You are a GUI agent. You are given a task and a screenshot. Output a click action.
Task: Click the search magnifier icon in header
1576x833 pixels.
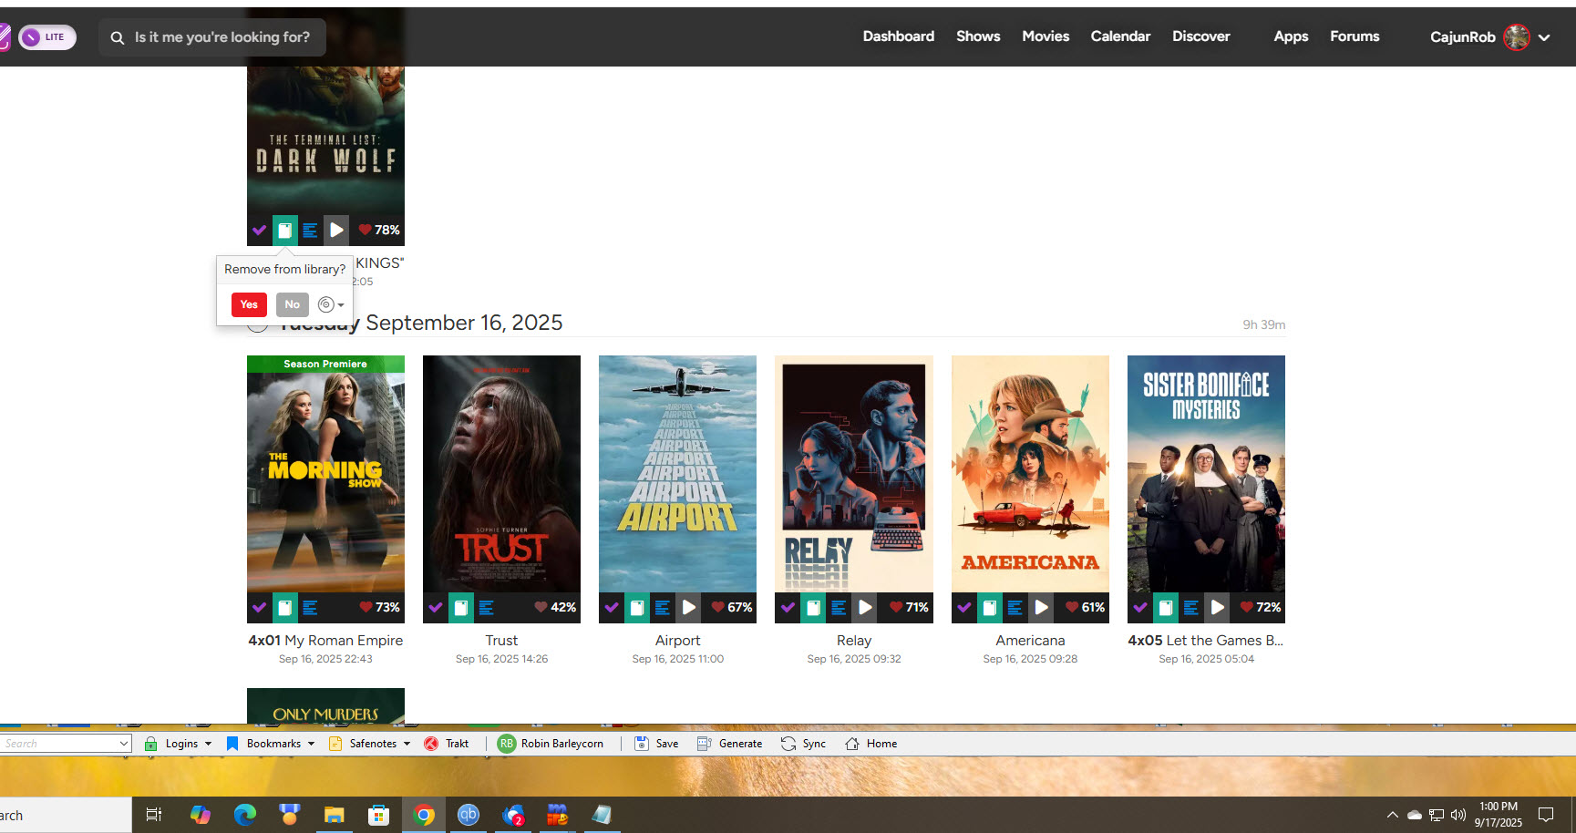118,37
